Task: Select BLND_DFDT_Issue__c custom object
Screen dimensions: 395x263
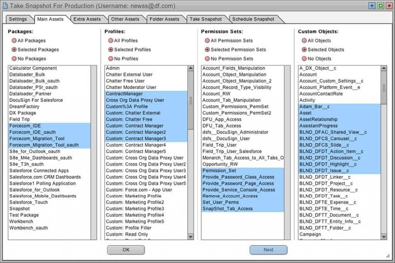Action: coord(339,171)
